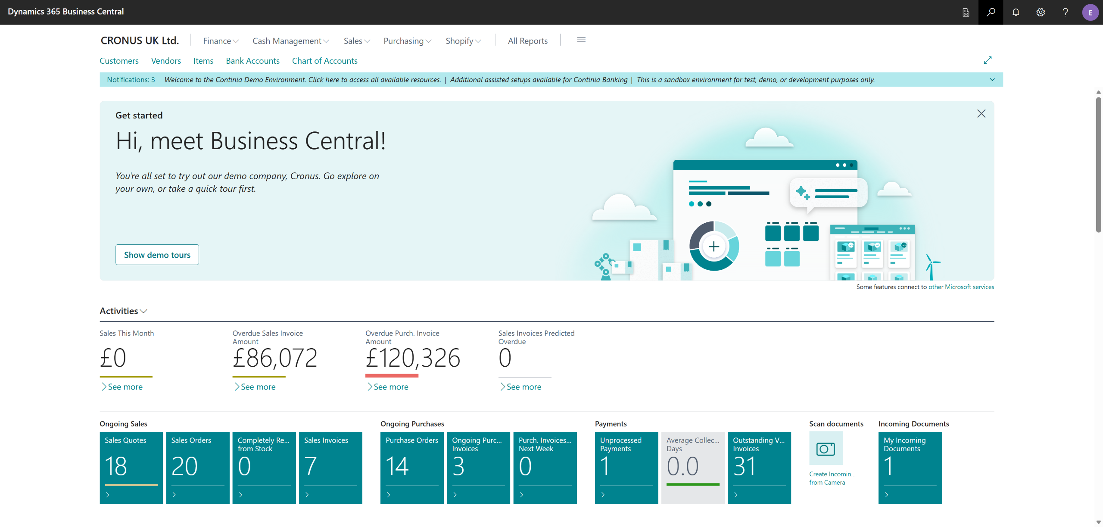Collapse the Activities section
Image resolution: width=1103 pixels, height=527 pixels.
click(123, 311)
